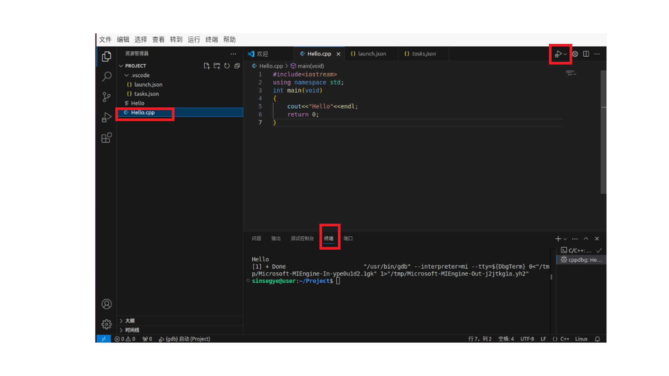Click Refresh Explorer icon
This screenshot has height=376, width=669.
(227, 66)
